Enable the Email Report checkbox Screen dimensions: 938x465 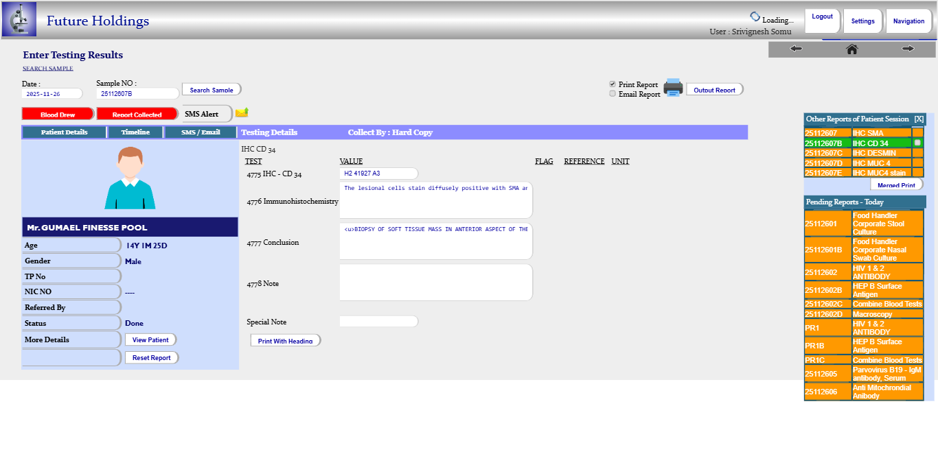coord(613,94)
